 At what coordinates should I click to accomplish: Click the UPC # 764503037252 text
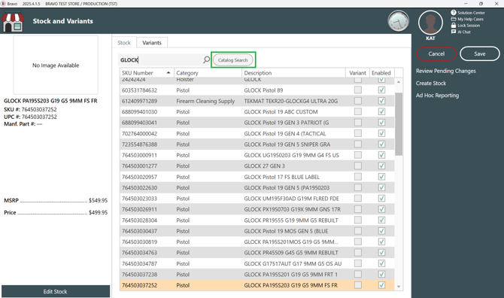[30, 117]
